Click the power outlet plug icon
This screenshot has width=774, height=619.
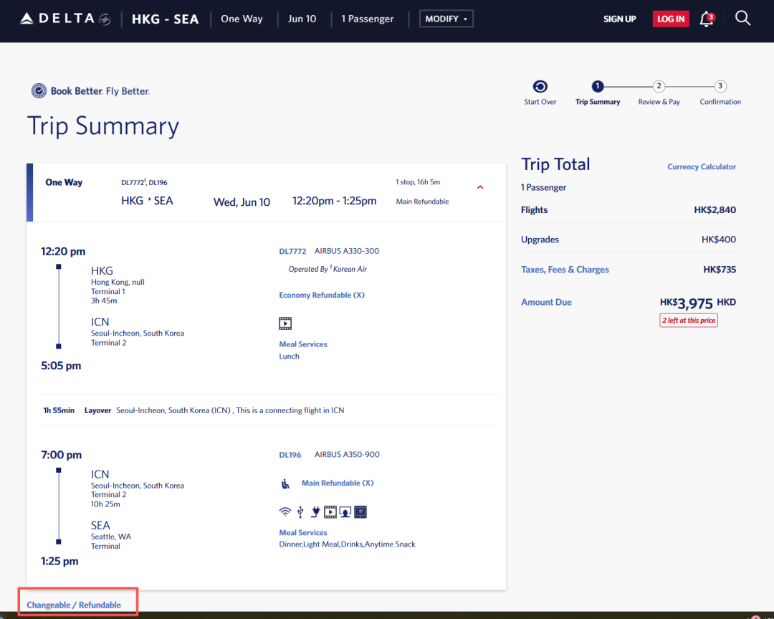tap(315, 512)
